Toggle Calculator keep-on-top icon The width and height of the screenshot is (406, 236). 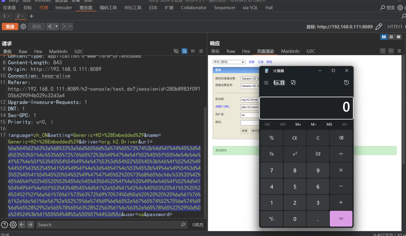pyautogui.click(x=293, y=83)
